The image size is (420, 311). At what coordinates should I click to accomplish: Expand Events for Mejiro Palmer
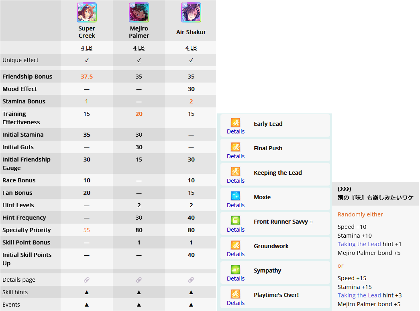point(139,305)
